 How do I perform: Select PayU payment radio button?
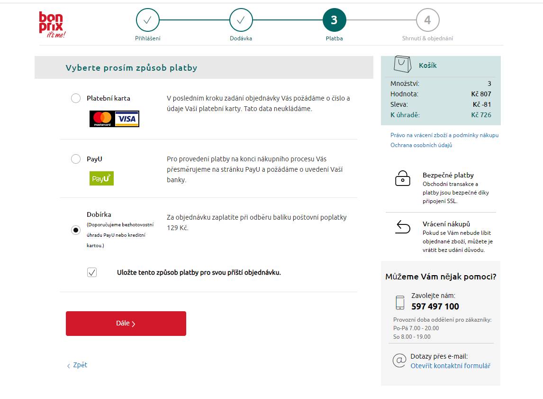point(76,159)
